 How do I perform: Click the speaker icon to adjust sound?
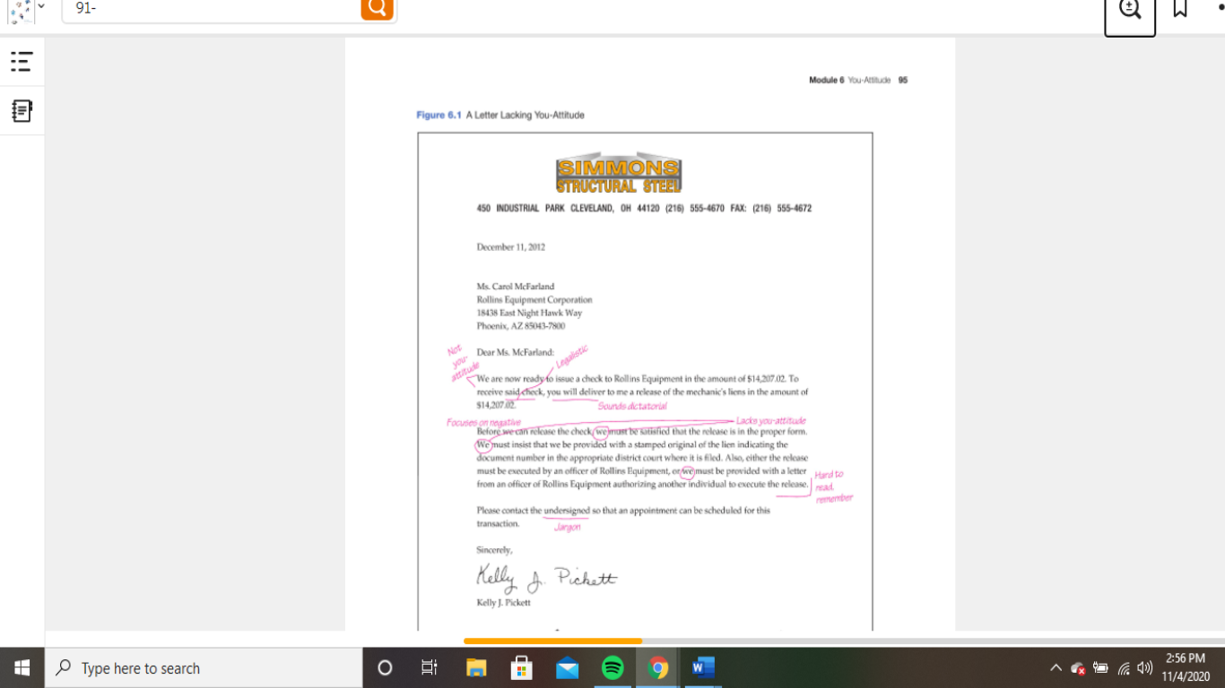(1144, 667)
